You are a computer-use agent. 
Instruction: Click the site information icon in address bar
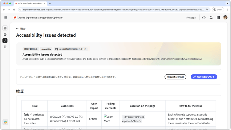click(x=20, y=10)
